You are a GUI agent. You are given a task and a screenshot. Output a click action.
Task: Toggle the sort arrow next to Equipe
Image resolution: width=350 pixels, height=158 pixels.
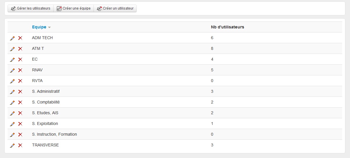49,27
